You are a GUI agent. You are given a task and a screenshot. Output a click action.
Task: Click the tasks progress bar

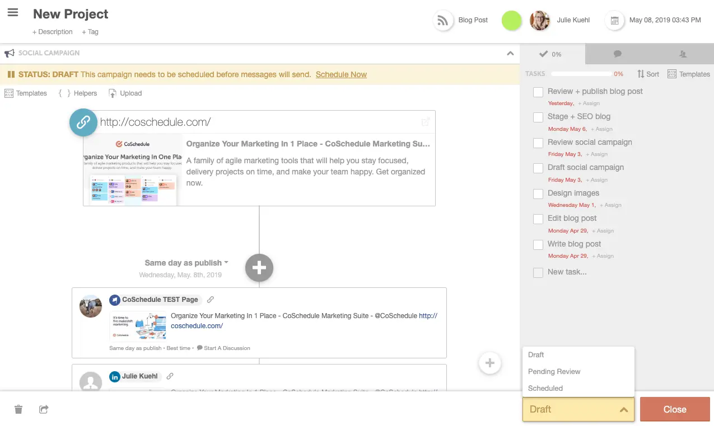(581, 74)
